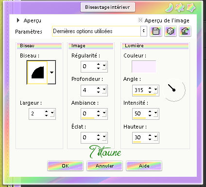This screenshot has width=206, height=187.
Task: Randomize parameters with the dice icon
Action: [171, 31]
